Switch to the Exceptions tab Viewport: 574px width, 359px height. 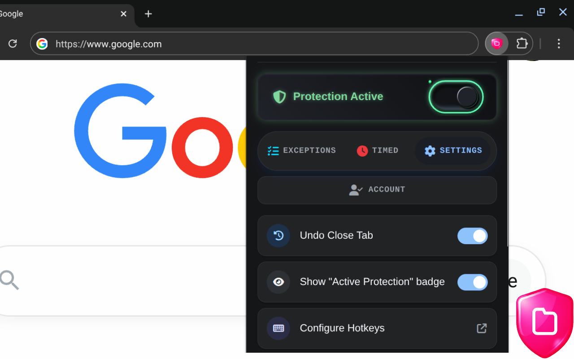click(x=301, y=151)
